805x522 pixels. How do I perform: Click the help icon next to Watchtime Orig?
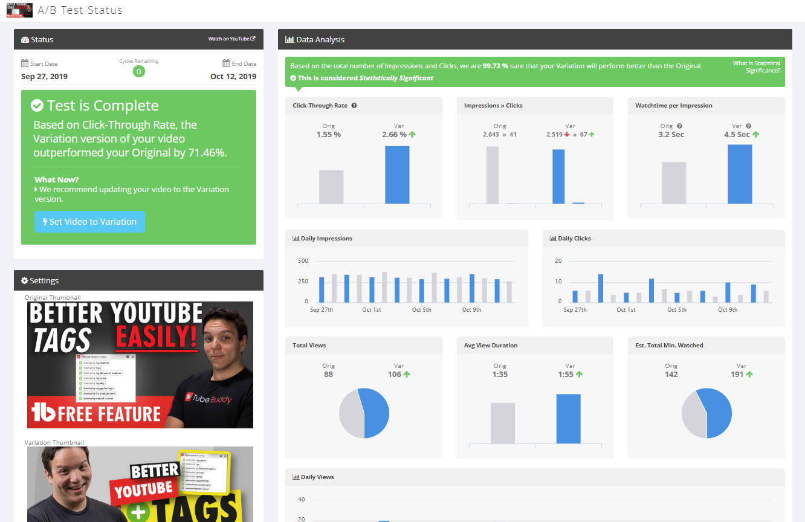[x=680, y=126]
